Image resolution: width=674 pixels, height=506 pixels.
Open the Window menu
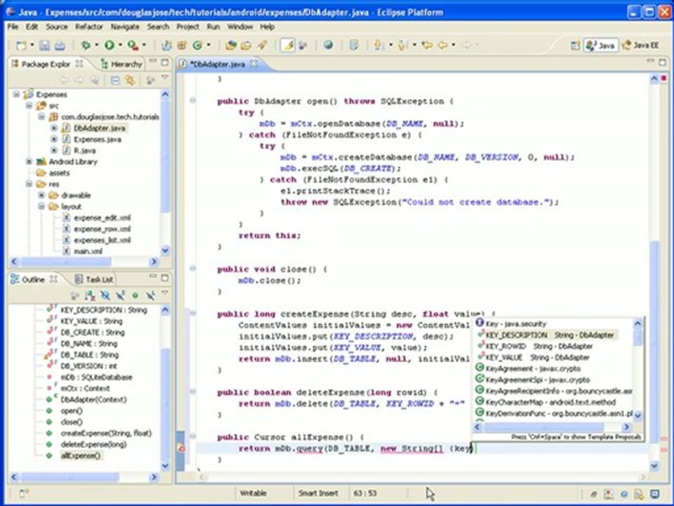pos(240,27)
